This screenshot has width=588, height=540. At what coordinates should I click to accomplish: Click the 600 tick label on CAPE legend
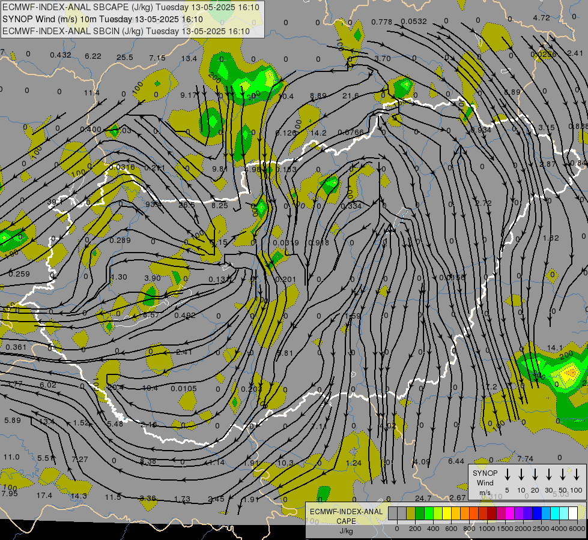[x=451, y=529]
